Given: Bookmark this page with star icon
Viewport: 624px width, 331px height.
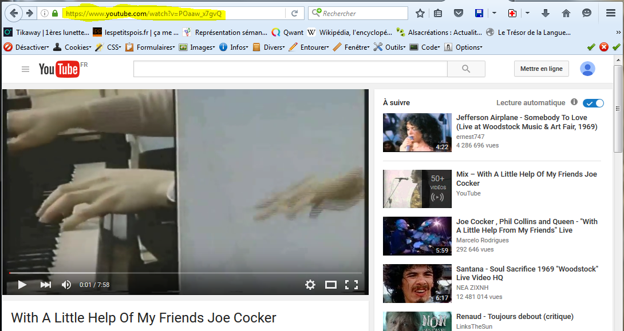Looking at the screenshot, I should click(x=420, y=13).
